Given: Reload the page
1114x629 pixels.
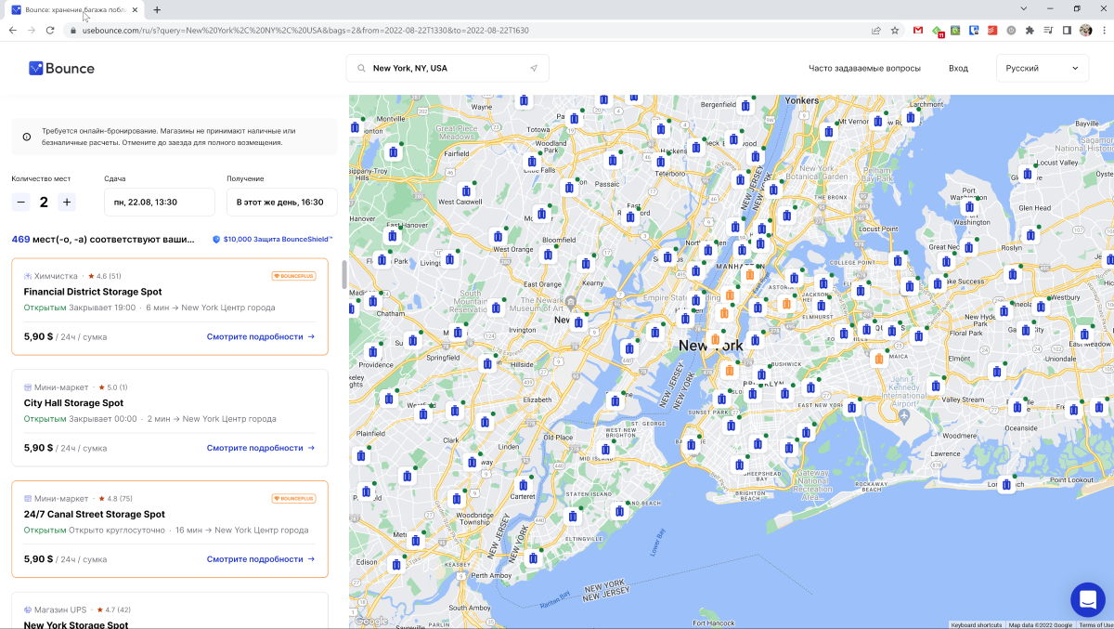Looking at the screenshot, I should click(x=52, y=30).
